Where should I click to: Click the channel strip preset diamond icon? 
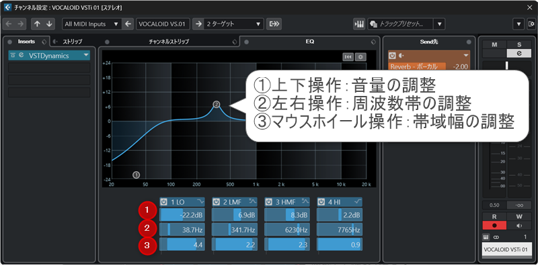234,42
